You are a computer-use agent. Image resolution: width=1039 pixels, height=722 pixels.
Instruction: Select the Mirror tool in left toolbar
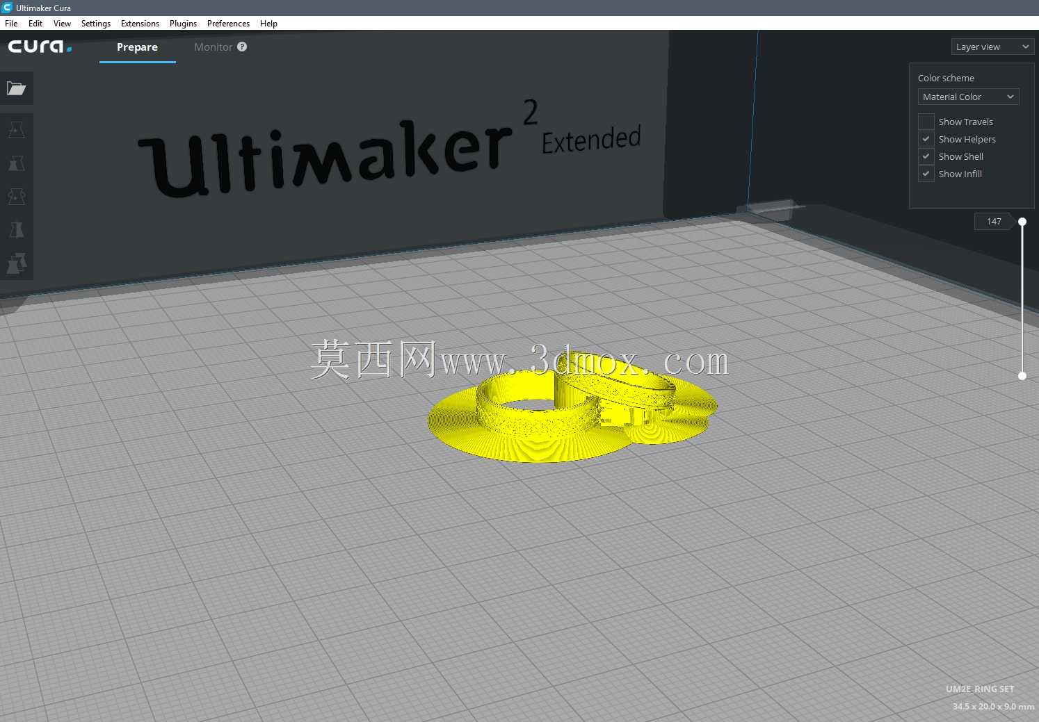[17, 230]
